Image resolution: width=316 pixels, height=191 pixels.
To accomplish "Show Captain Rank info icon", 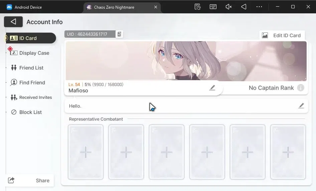I will point(301,88).
